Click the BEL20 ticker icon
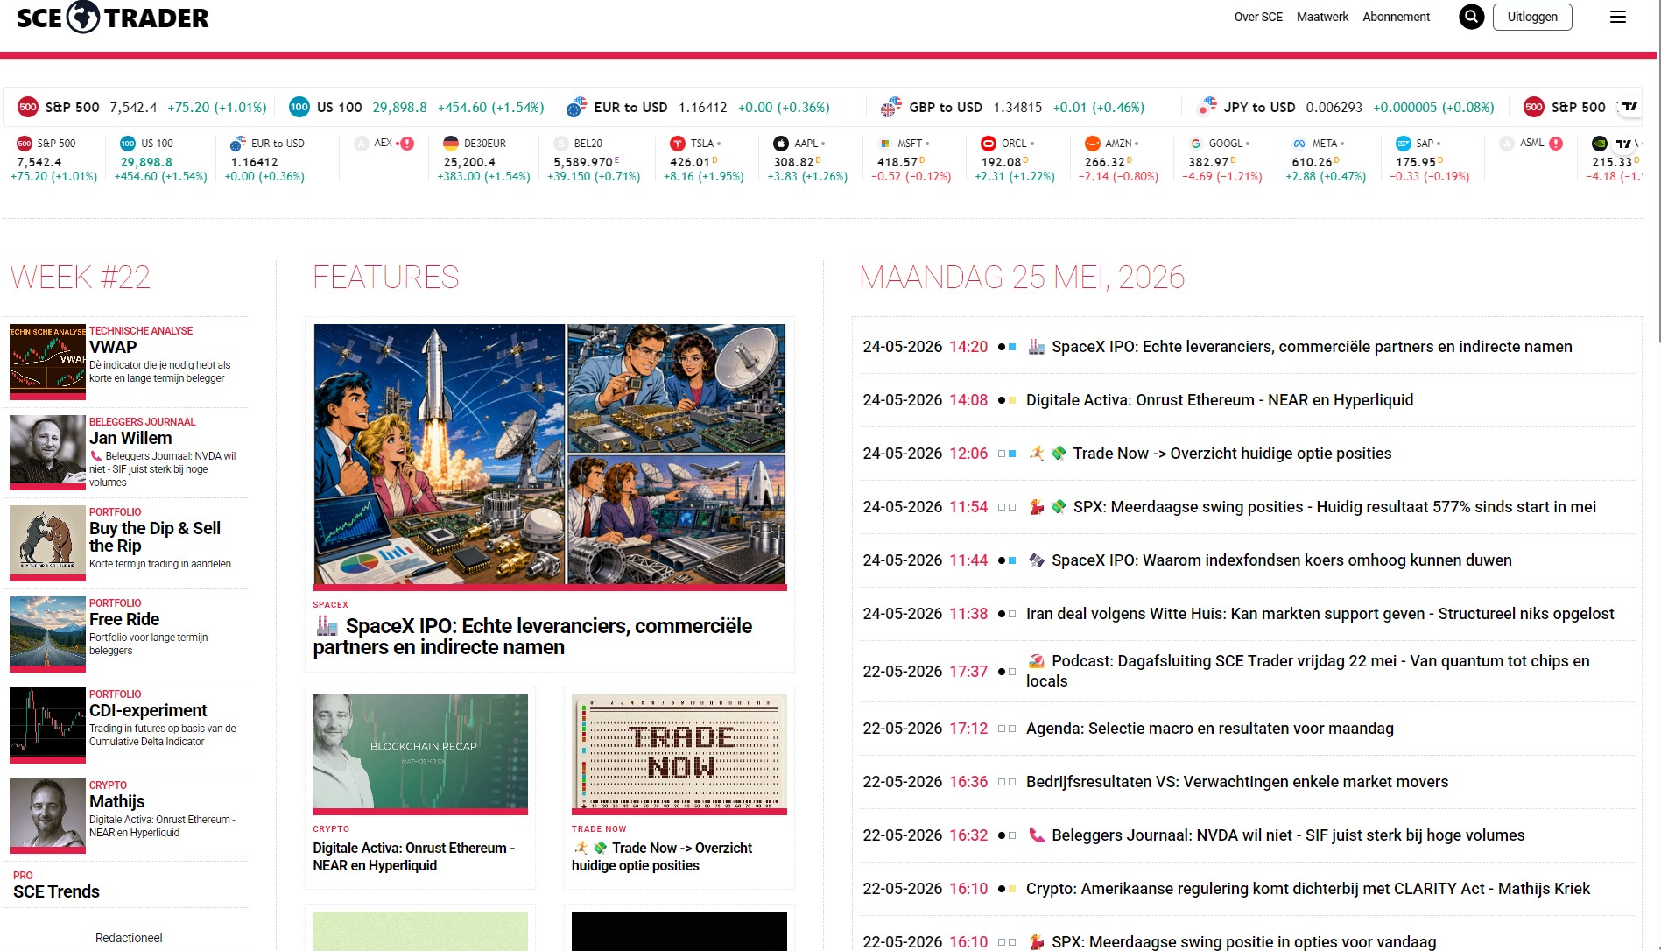Screen dimensions: 1661x951 561,144
